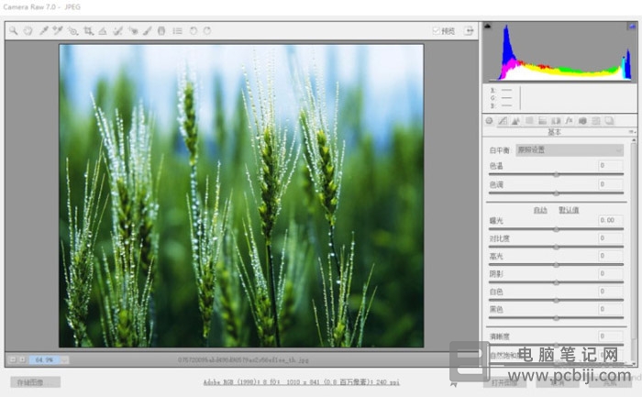Open the 基本 panel flyout menu
642x397 pixels.
click(x=632, y=132)
